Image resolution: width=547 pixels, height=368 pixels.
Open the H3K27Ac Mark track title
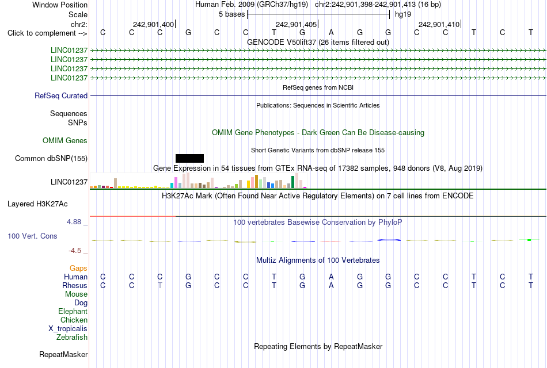318,196
